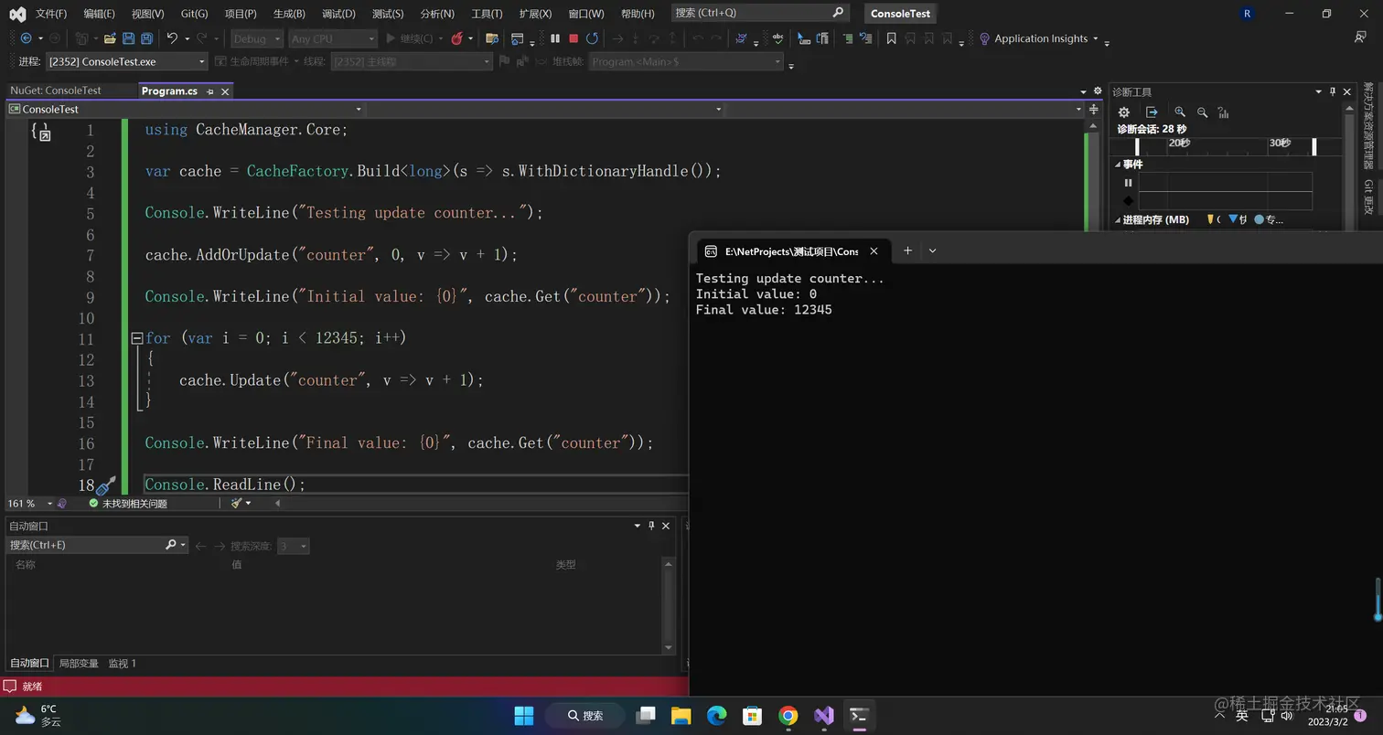
Task: Pin the Program.cs tab
Action: point(209,91)
